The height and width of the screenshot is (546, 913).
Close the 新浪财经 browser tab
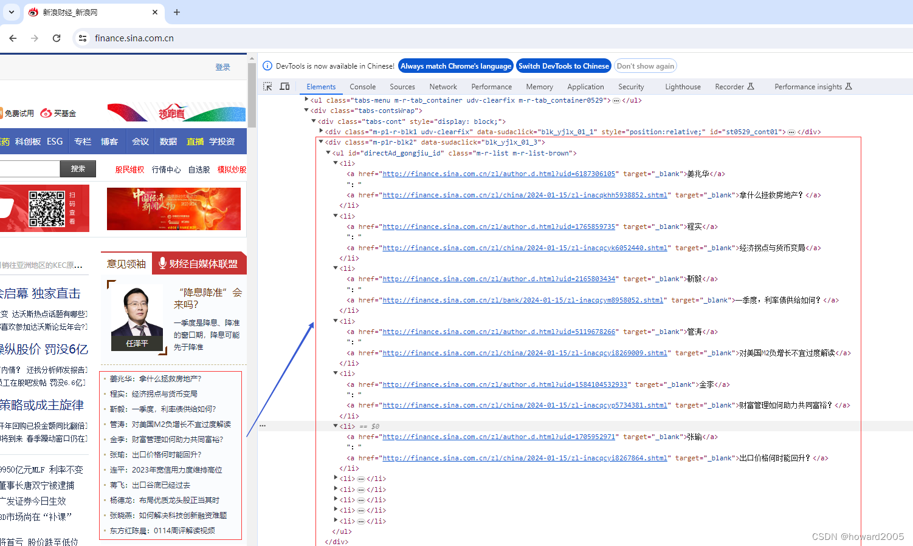coord(155,12)
